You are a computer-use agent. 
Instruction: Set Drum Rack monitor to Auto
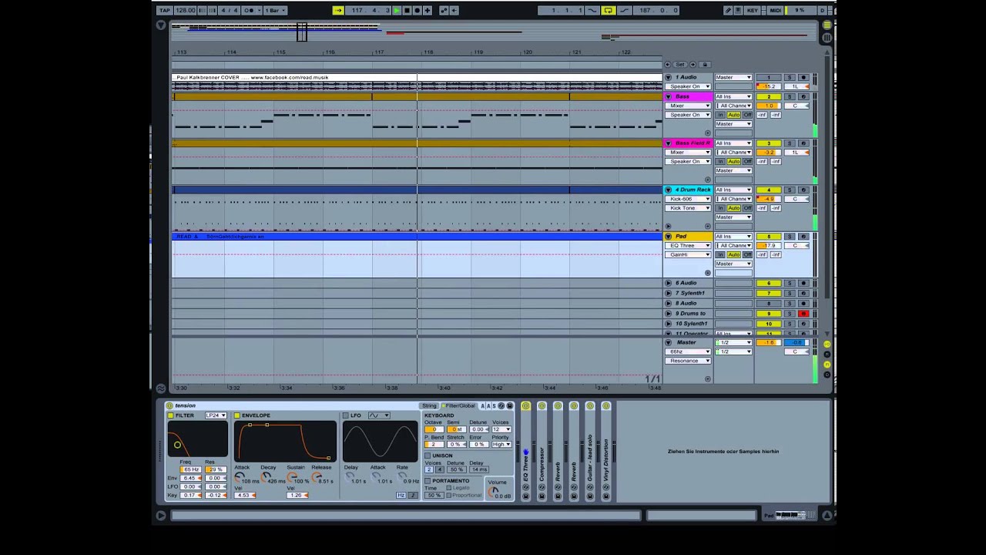[x=734, y=208]
